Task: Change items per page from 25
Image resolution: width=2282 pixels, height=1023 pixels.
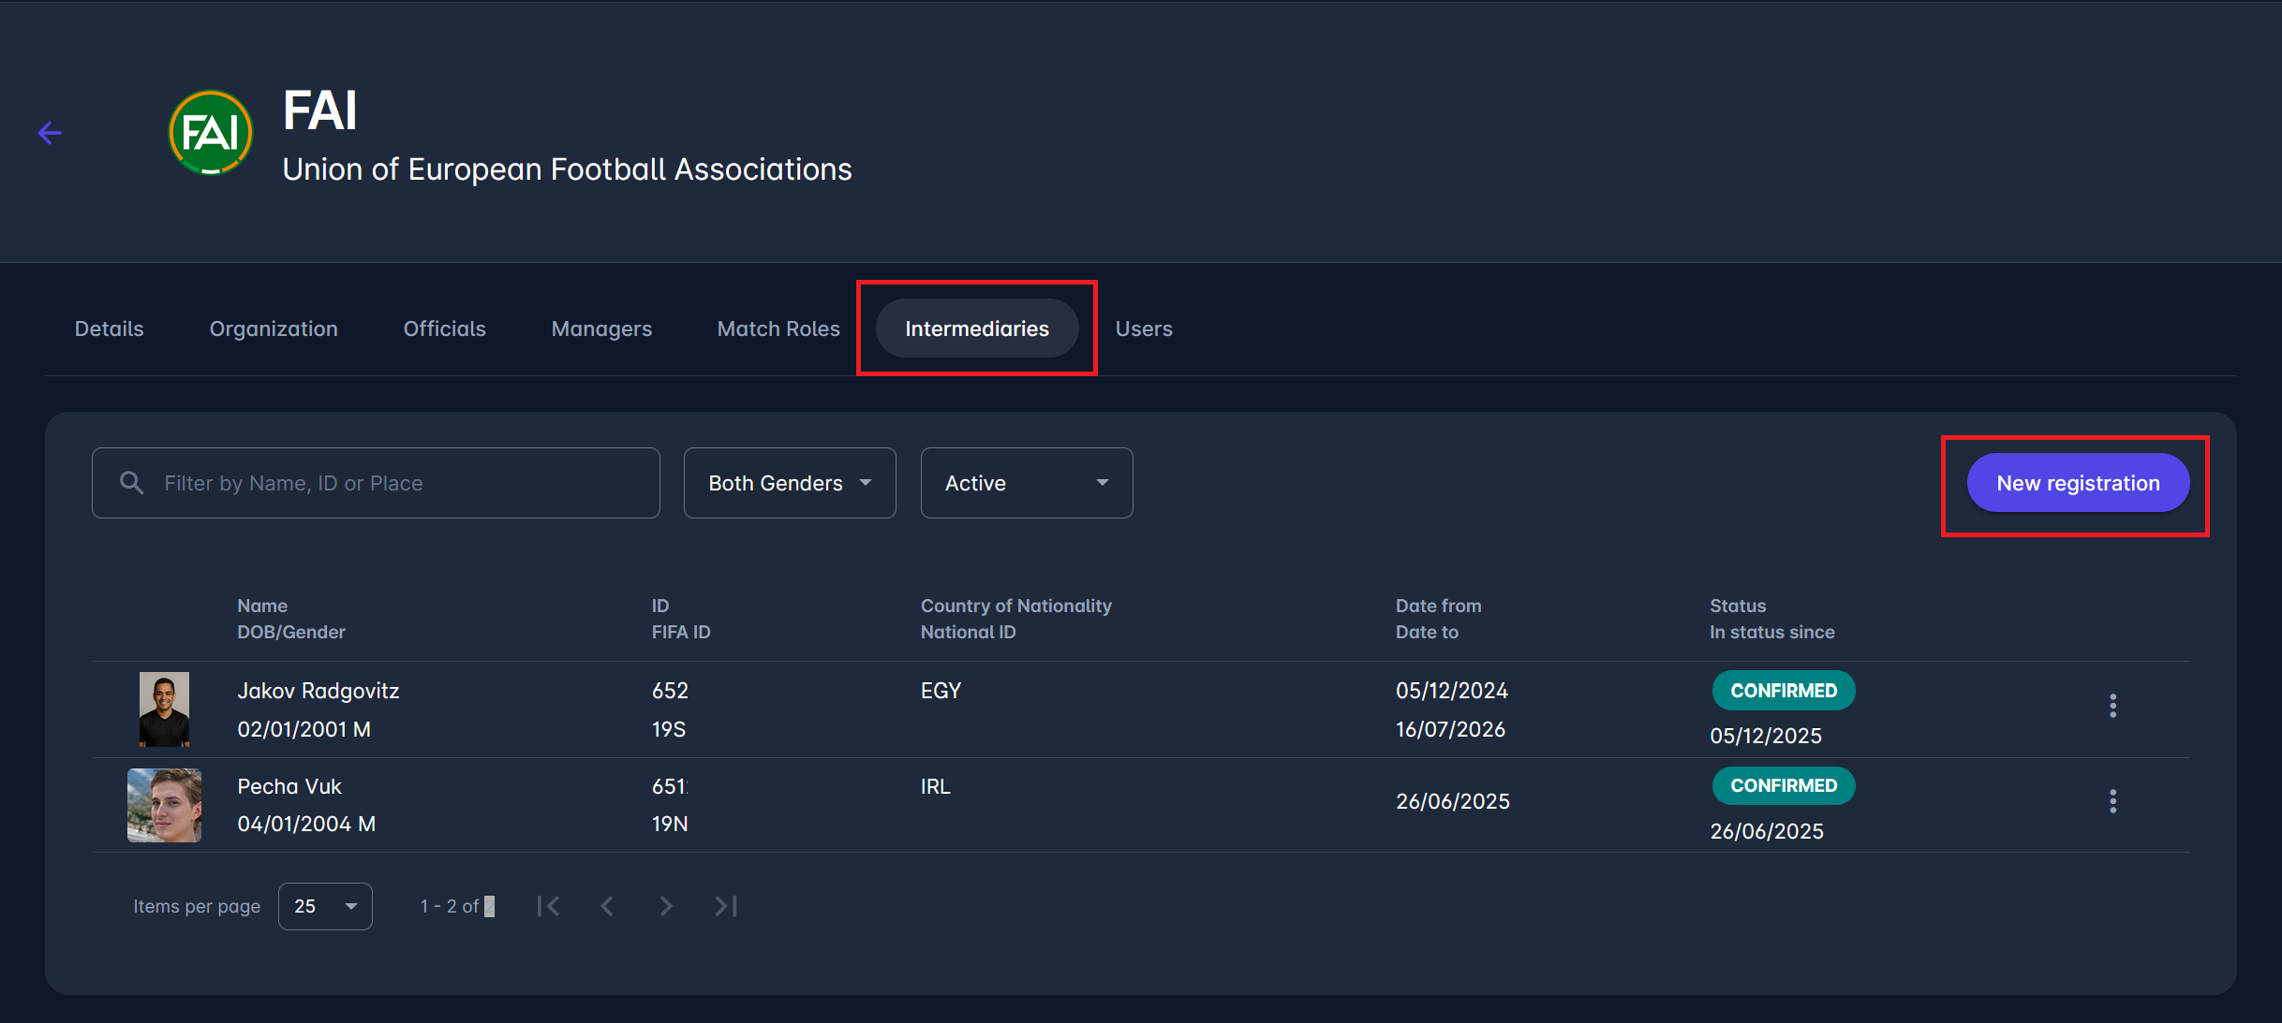Action: [x=325, y=906]
